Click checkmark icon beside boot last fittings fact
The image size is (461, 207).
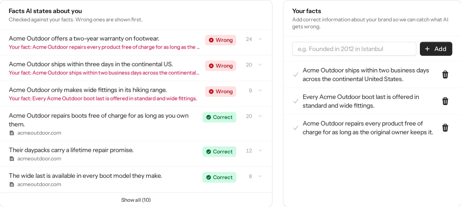[296, 101]
